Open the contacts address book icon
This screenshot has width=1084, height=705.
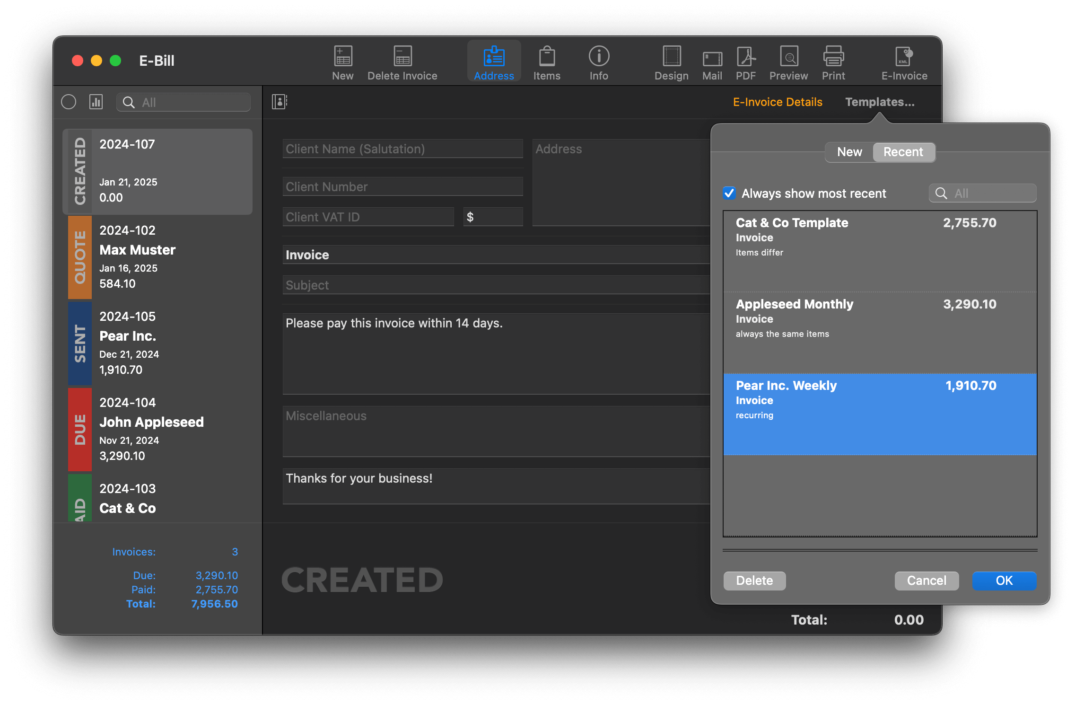(279, 102)
